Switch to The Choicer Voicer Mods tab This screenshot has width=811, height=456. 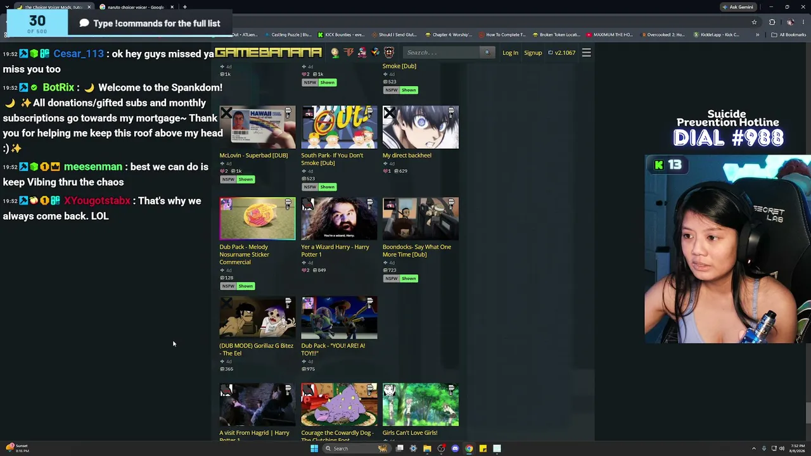coord(53,7)
